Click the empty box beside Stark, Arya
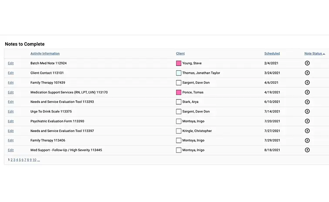 [x=179, y=102]
